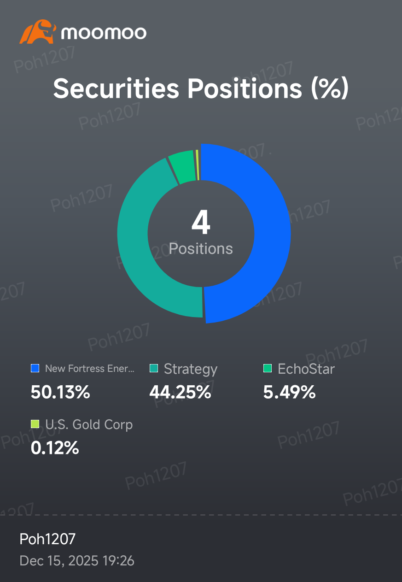Open the Strategy legend label
This screenshot has width=402, height=582.
pos(191,369)
